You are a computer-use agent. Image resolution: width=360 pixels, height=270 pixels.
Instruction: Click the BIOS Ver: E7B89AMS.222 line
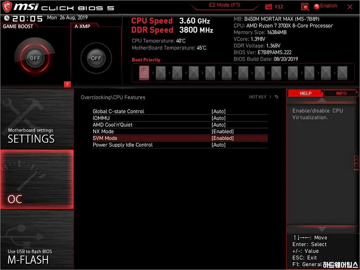(262, 52)
